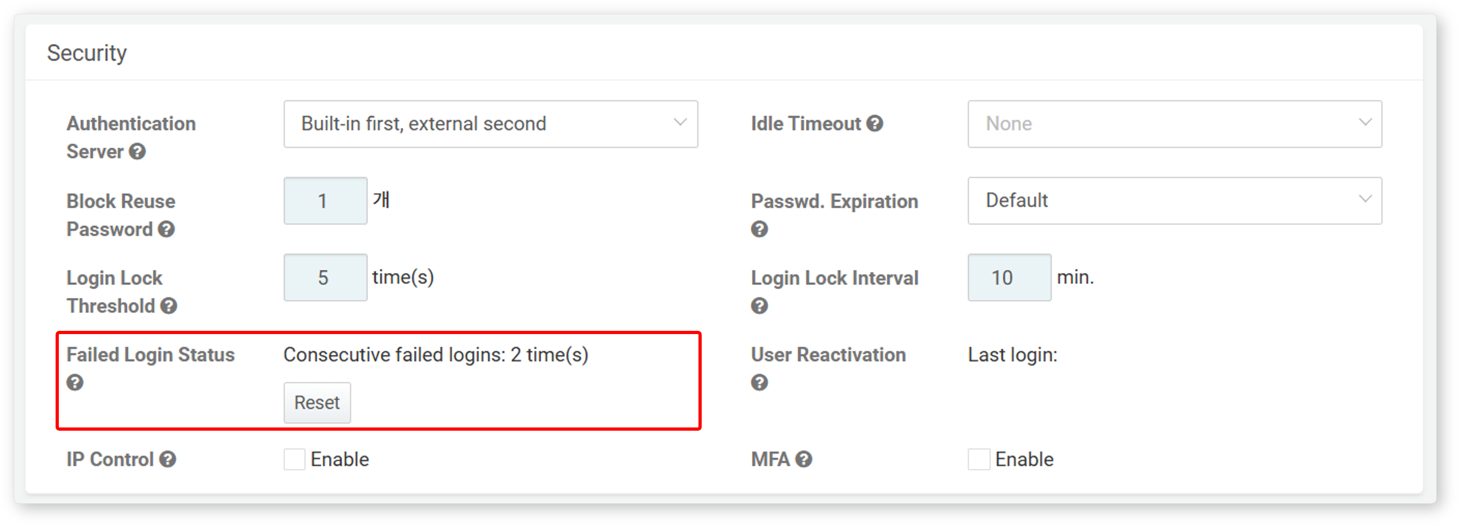1459x526 pixels.
Task: Click help icon next to Block Reuse Password
Action: click(x=166, y=229)
